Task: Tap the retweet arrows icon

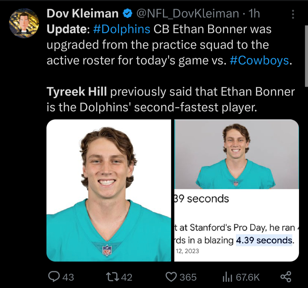Action: coord(112,277)
